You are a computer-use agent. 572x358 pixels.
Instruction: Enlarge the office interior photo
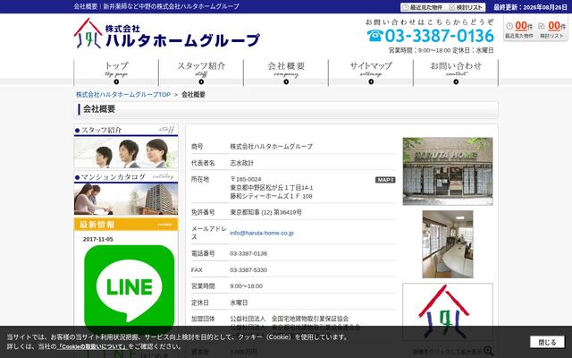click(x=448, y=244)
